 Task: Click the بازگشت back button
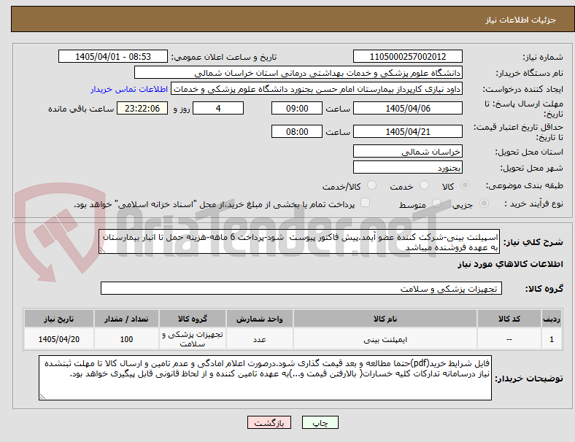269,422
